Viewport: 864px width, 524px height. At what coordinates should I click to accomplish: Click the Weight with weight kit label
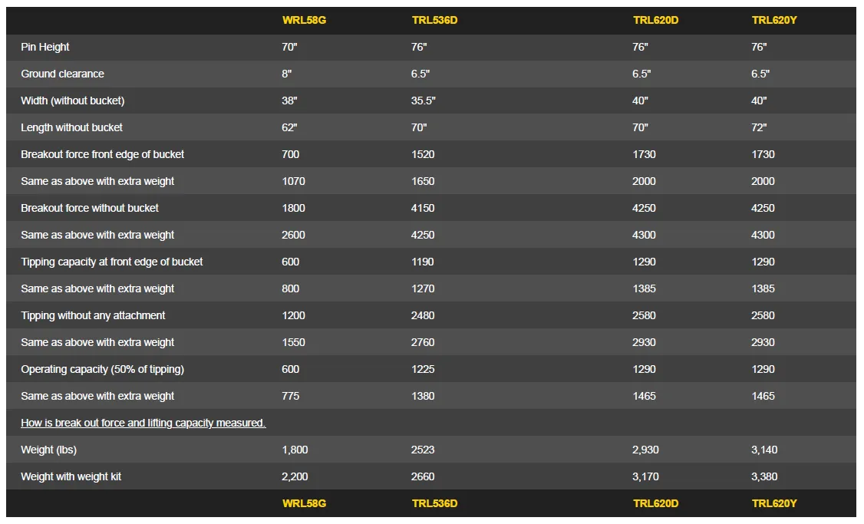(71, 477)
